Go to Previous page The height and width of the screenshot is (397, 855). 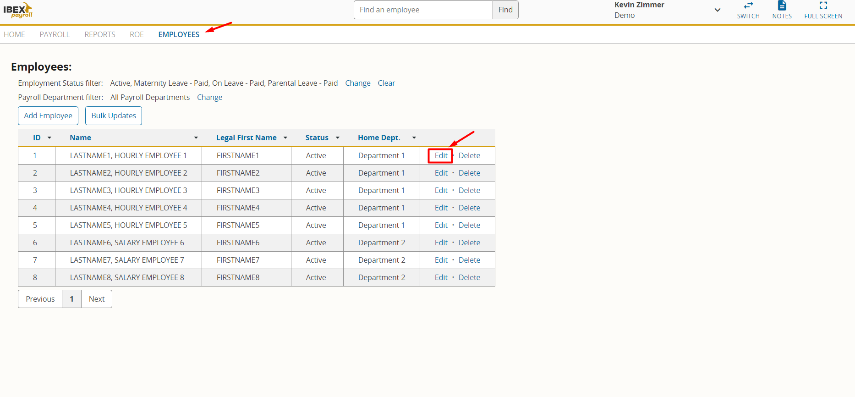tap(40, 299)
